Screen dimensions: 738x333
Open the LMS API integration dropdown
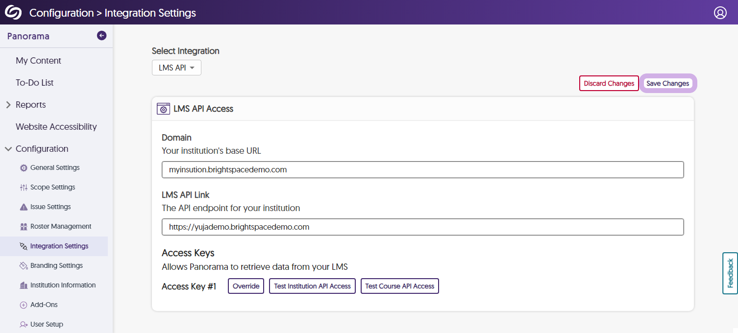tap(176, 68)
